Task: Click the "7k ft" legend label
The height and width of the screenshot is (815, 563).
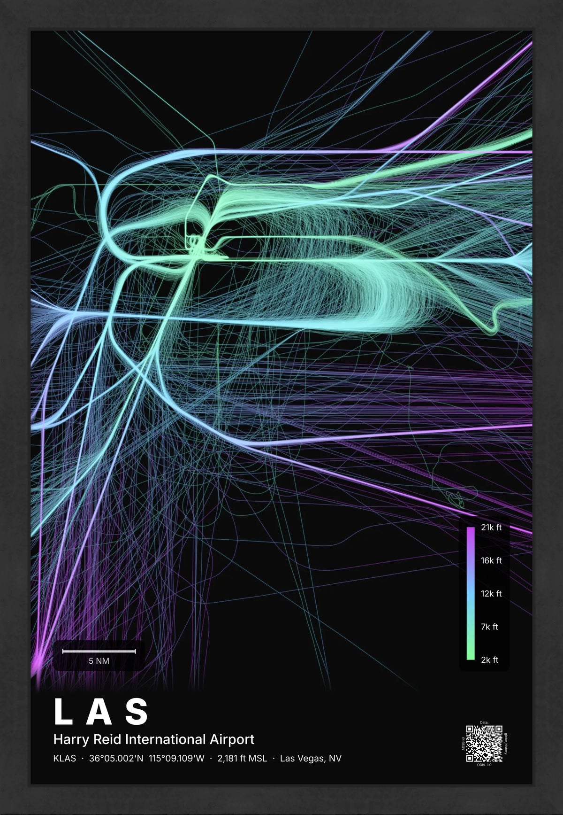Action: 489,627
